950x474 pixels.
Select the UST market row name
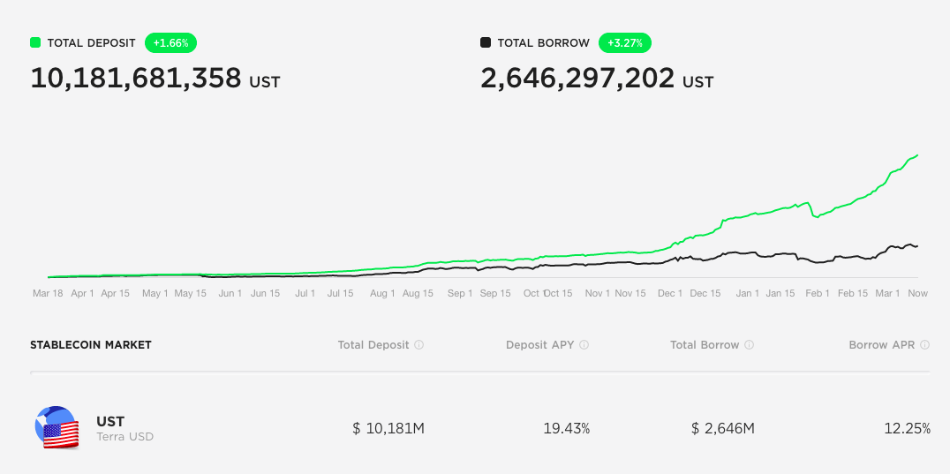coord(110,422)
